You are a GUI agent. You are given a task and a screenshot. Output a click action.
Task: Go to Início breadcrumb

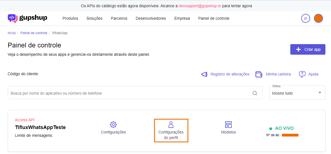click(12, 33)
